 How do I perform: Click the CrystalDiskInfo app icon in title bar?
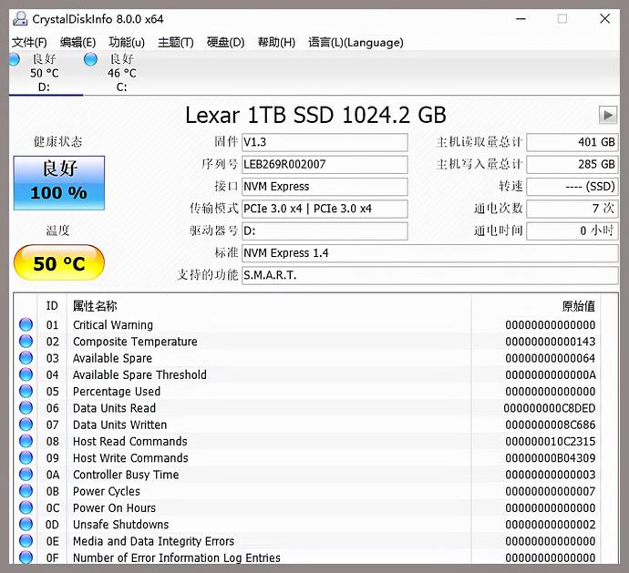tap(20, 19)
